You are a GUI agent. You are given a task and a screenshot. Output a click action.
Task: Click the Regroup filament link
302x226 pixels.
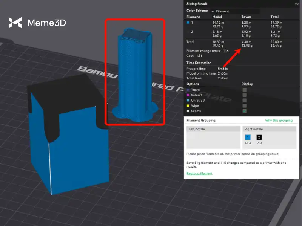click(199, 173)
